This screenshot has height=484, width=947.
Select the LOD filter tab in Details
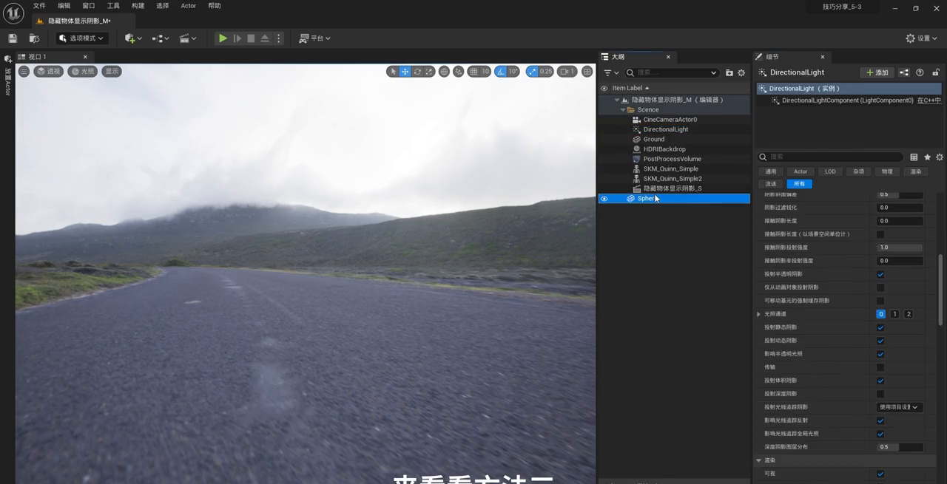tap(830, 171)
